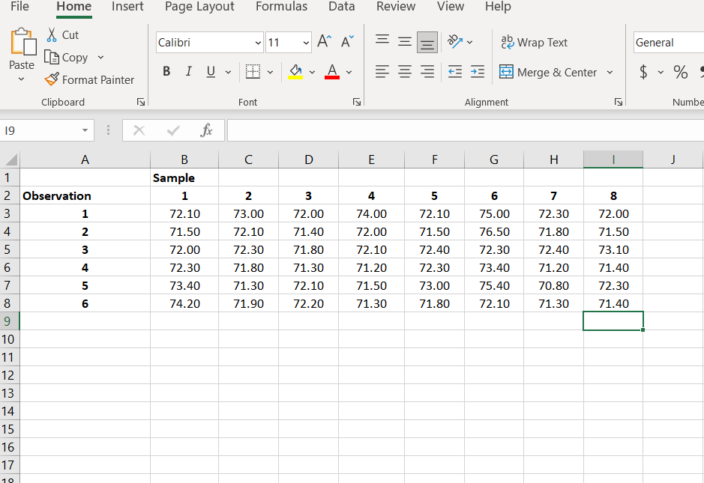The height and width of the screenshot is (483, 704).
Task: Switch to the Formulas ribbon tab
Action: coord(281,7)
